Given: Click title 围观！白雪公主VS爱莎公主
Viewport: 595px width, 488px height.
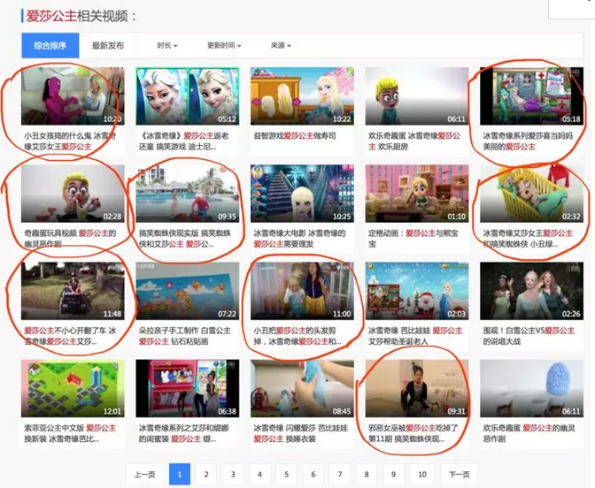Looking at the screenshot, I should click(x=529, y=336).
